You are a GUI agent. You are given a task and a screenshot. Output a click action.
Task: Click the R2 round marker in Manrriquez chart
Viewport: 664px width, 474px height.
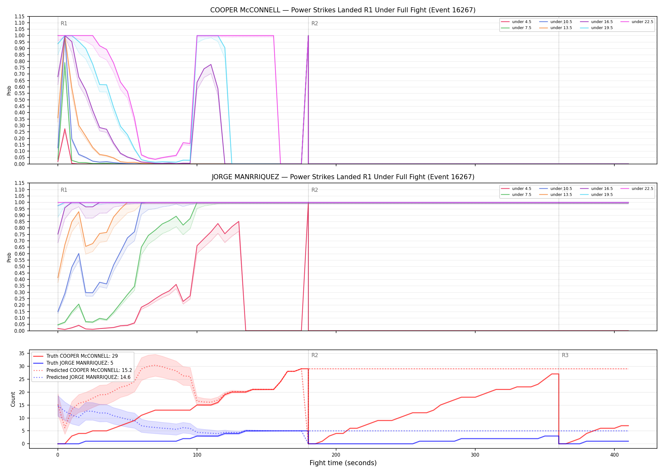click(x=315, y=190)
